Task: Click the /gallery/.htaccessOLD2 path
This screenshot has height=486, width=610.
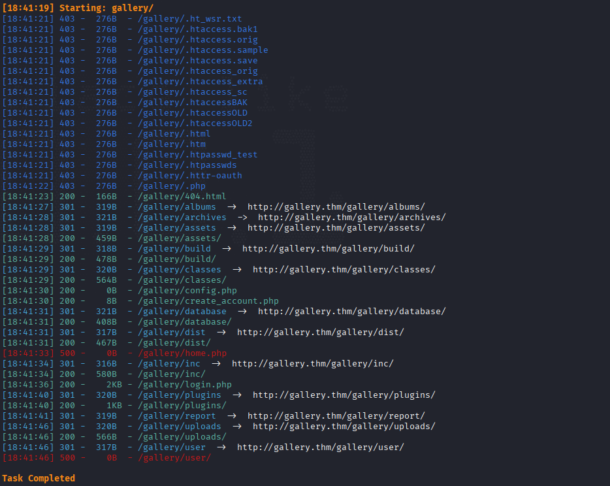Action: 195,123
